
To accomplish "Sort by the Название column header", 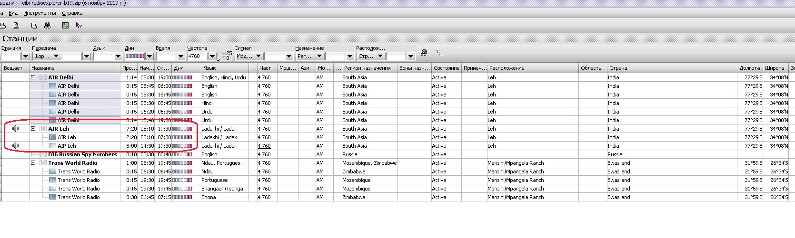I will pyautogui.click(x=75, y=68).
